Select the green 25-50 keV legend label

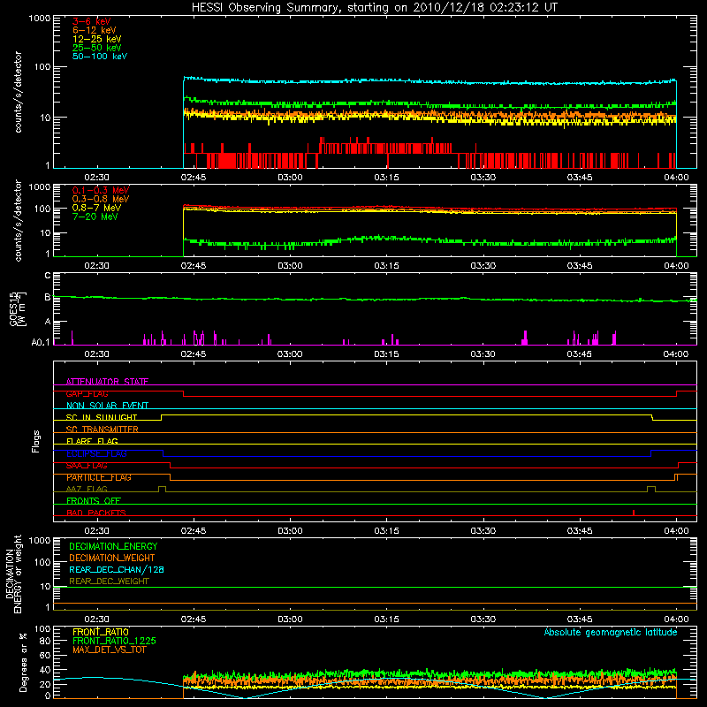coord(97,48)
